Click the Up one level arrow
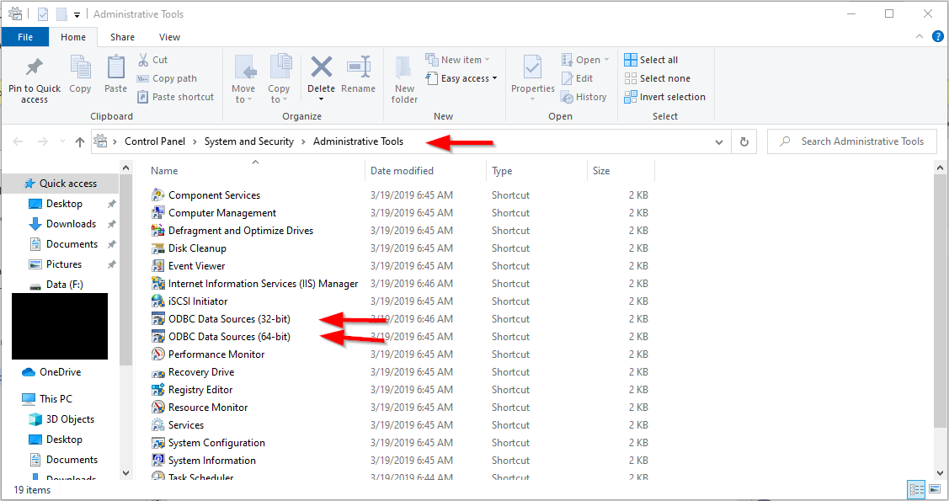This screenshot has width=949, height=501. tap(79, 141)
